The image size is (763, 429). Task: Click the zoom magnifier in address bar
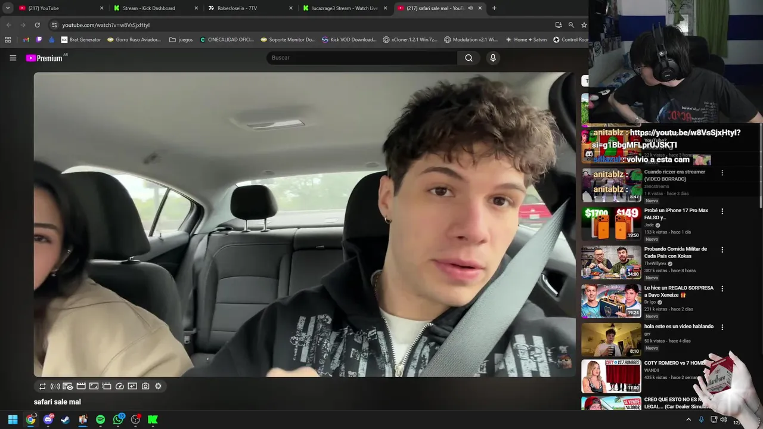click(571, 25)
